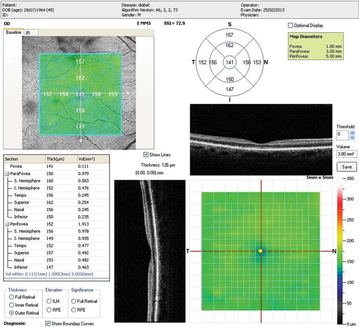359x327 pixels.
Task: Click ParaFovea S. Hemisphere row with thickness 160
Action: [x=56, y=181]
